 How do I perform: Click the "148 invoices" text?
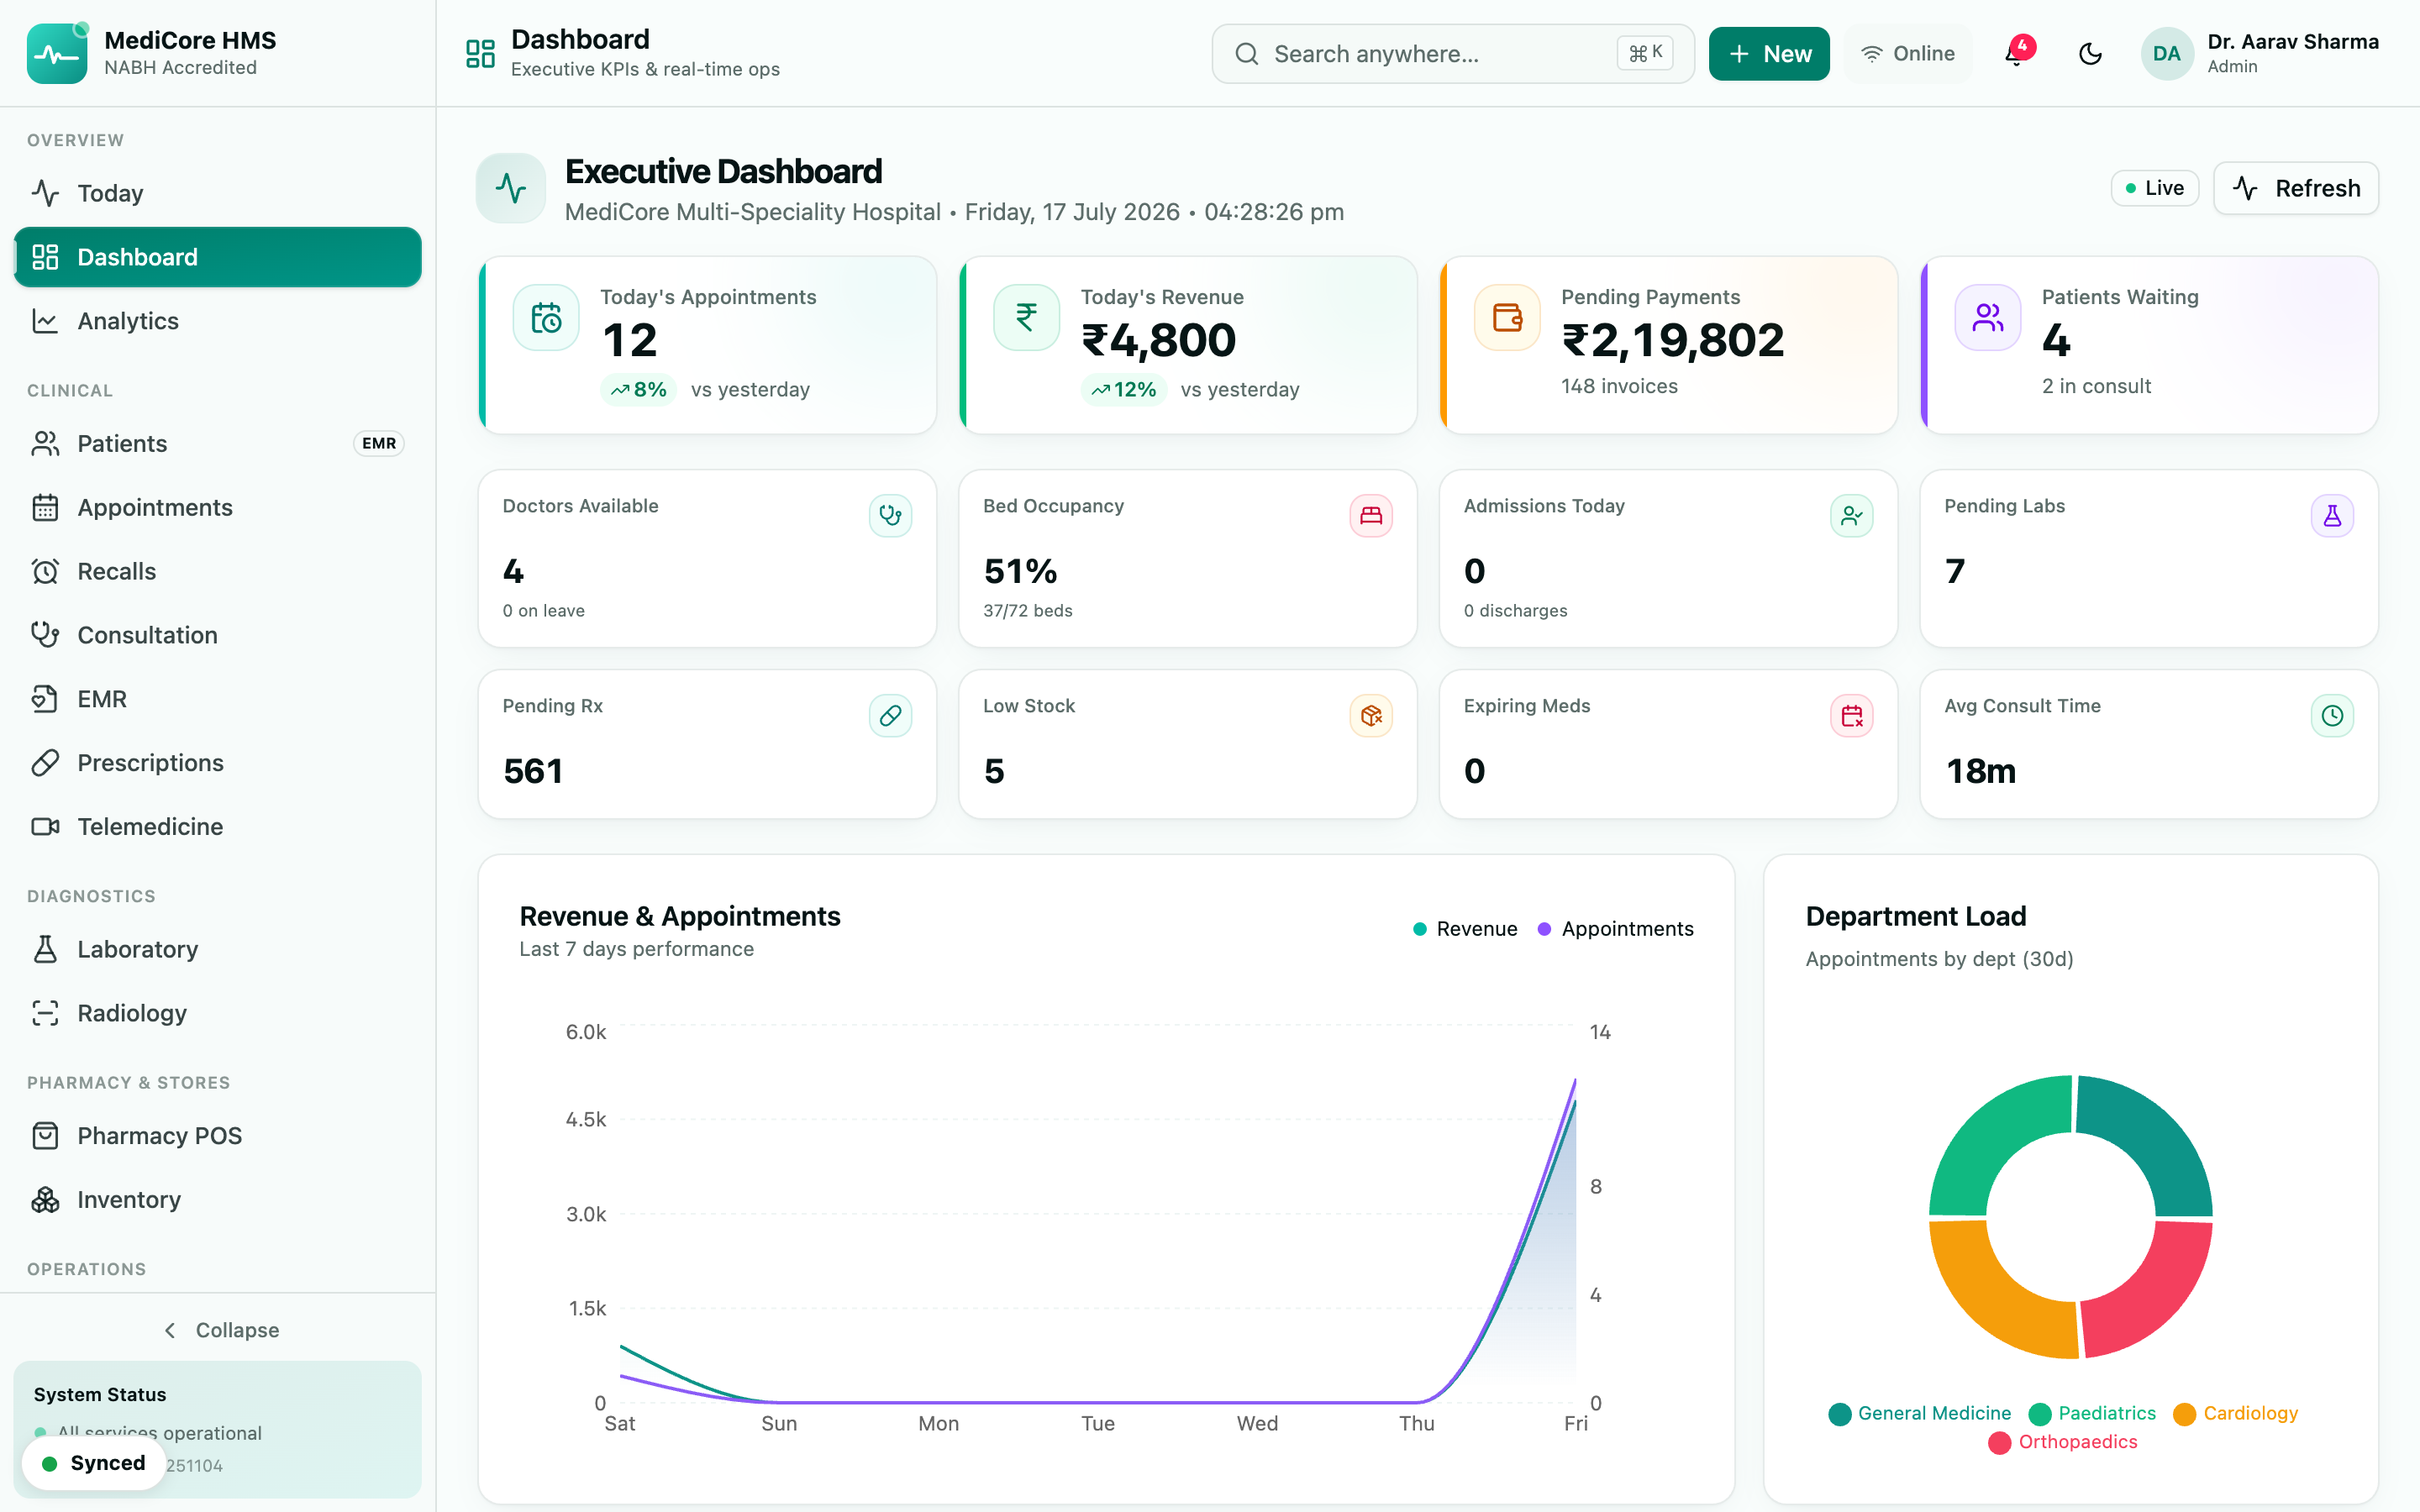tap(1619, 386)
